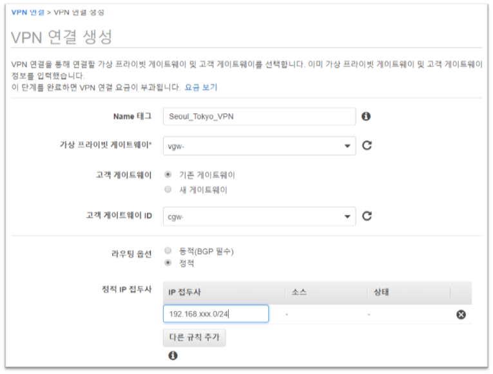The image size is (493, 374).
Task: Remove the 192.168.xxx.0/24 prefix row
Action: point(461,314)
